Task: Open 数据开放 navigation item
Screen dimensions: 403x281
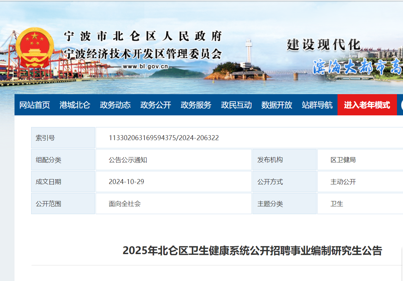Action: (277, 105)
